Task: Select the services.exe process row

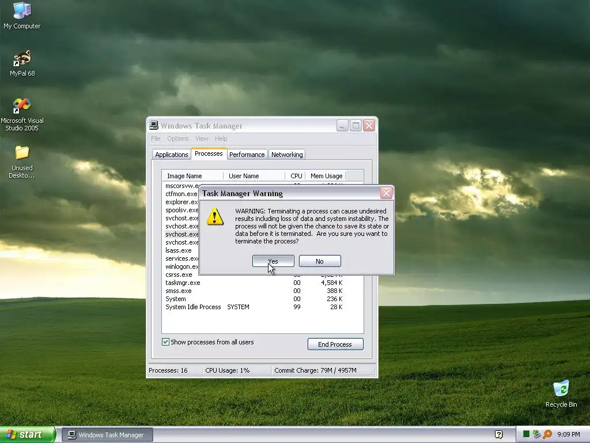Action: coord(181,258)
